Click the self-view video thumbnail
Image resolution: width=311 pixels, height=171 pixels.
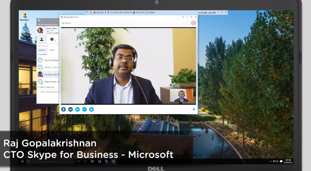coord(181,95)
